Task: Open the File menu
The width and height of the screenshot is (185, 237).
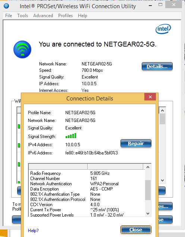Action: pos(9,16)
